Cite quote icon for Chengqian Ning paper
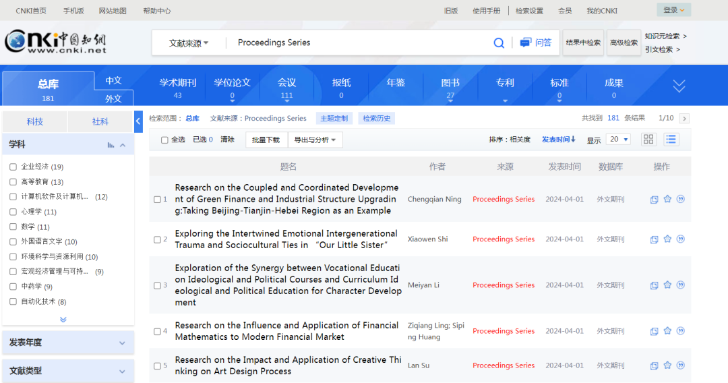This screenshot has width=728, height=383. coord(681,199)
